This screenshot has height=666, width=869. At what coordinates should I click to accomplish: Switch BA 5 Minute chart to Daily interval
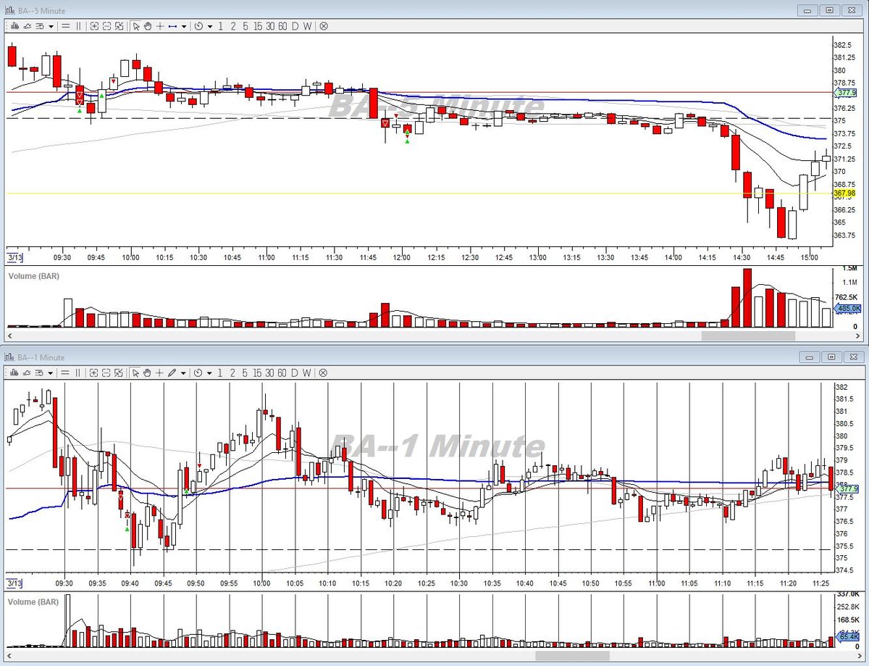pyautogui.click(x=295, y=26)
